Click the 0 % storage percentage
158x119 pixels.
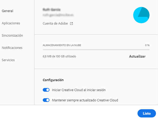point(147,45)
